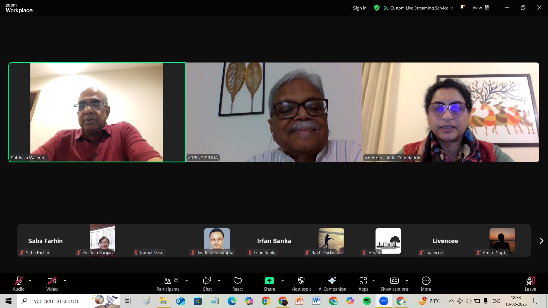Open Outlook from the taskbar

tap(180, 301)
